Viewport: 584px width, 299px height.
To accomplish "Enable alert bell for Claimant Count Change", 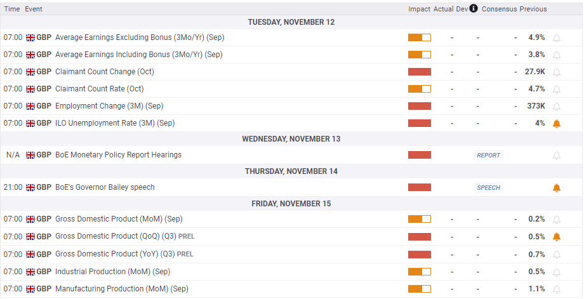I will (557, 72).
